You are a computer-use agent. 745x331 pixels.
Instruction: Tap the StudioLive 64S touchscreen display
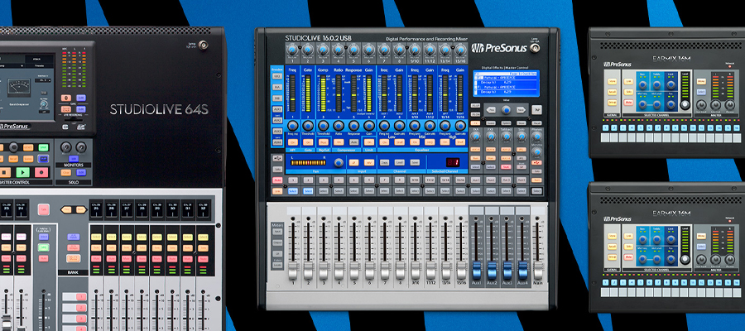(x=27, y=88)
